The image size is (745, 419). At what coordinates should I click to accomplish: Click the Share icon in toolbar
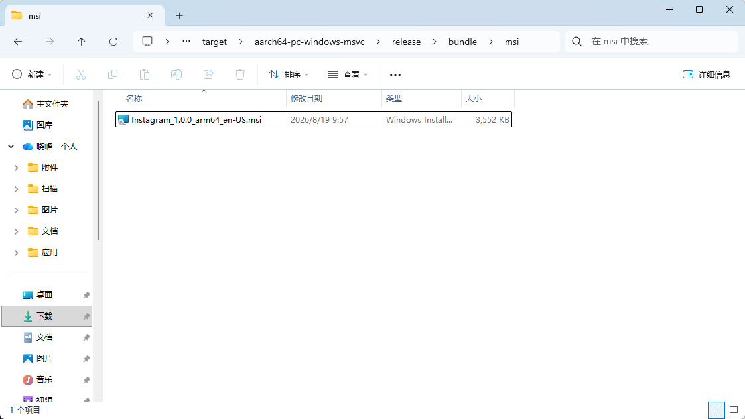(208, 74)
